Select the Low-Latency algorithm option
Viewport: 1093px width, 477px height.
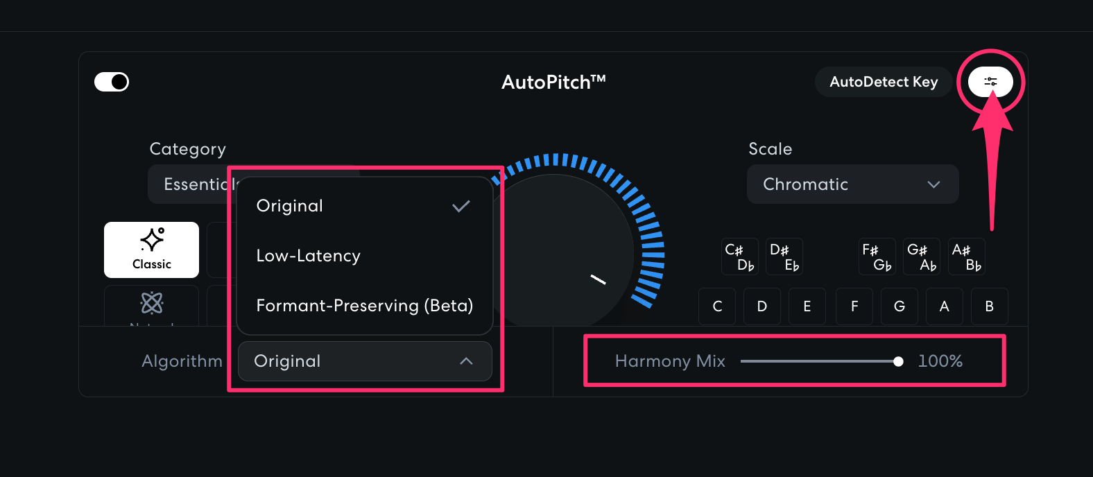(x=308, y=255)
